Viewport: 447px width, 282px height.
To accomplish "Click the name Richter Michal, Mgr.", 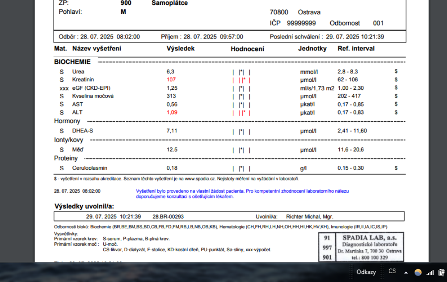I will (309, 217).
